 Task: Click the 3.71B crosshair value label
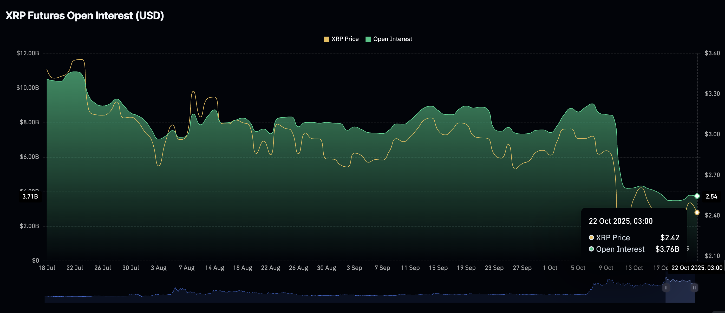pos(30,196)
